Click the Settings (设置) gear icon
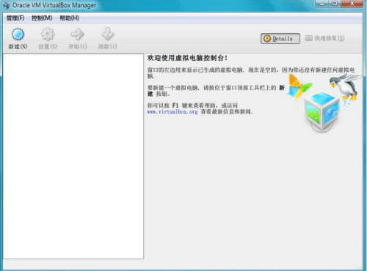 click(x=48, y=34)
